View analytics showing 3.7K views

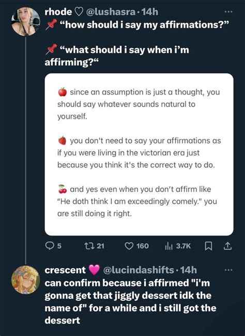tap(178, 246)
